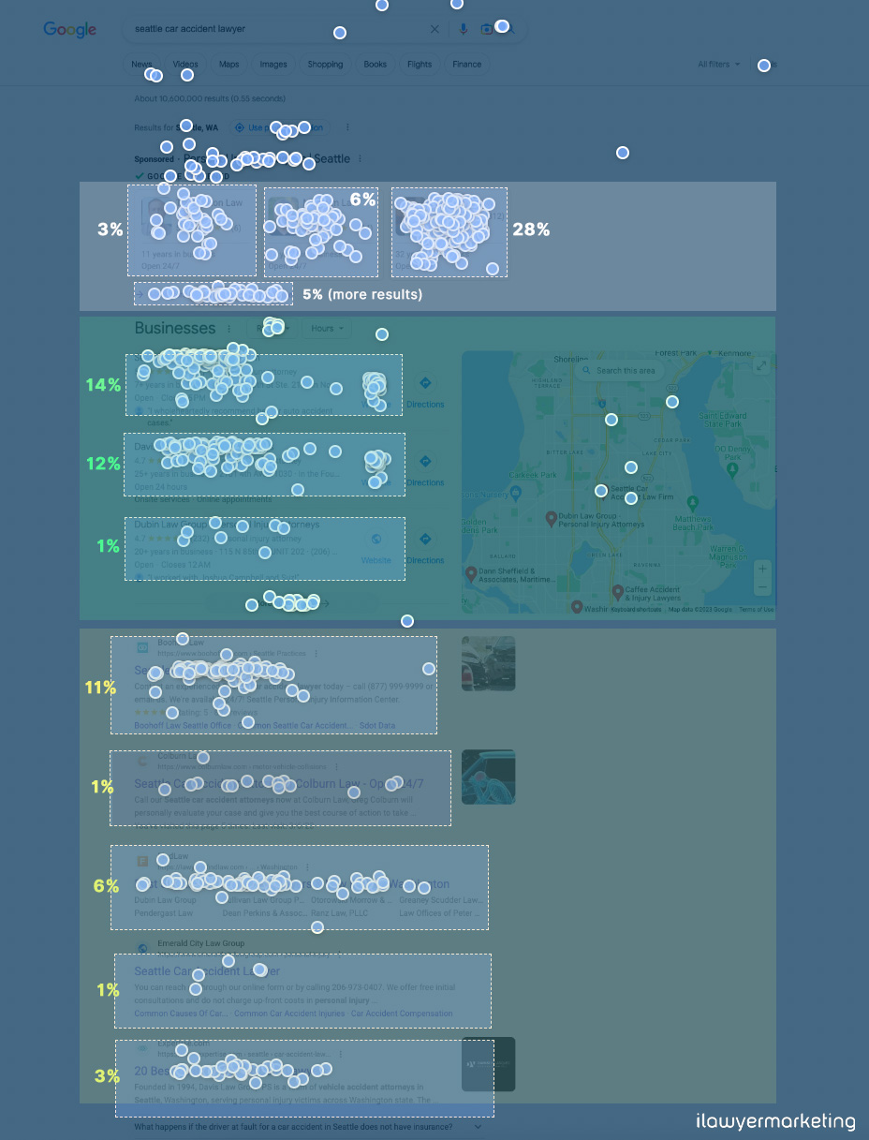Zoom in on the map with plus

(763, 569)
